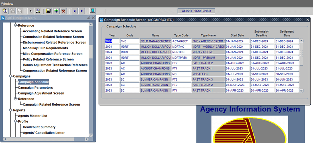Click the Campaign Schedule Screen window icon
Image resolution: width=313 pixels, height=143 pixels.
point(101,20)
